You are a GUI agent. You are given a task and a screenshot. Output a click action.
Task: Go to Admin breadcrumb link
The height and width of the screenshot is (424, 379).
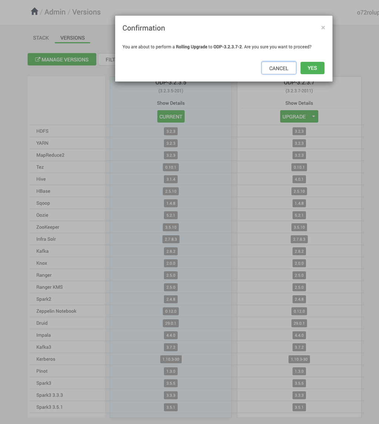pyautogui.click(x=55, y=12)
